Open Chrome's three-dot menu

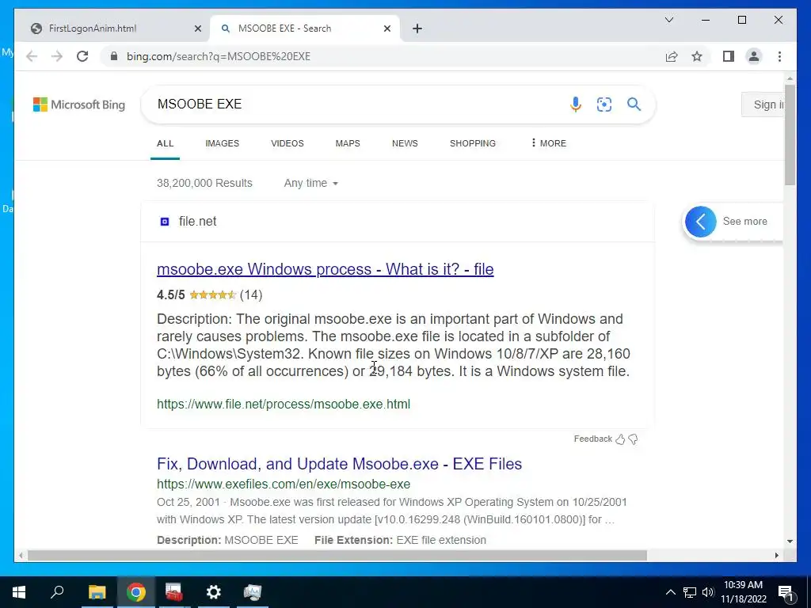[779, 56]
